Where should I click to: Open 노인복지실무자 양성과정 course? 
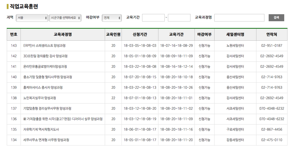point(40,98)
